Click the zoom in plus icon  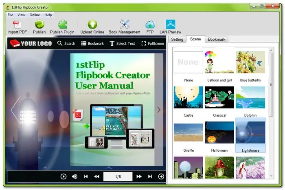click(161, 177)
